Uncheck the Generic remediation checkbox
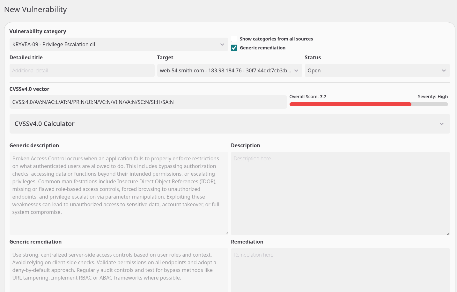Viewport: 457px width, 292px height. click(234, 48)
